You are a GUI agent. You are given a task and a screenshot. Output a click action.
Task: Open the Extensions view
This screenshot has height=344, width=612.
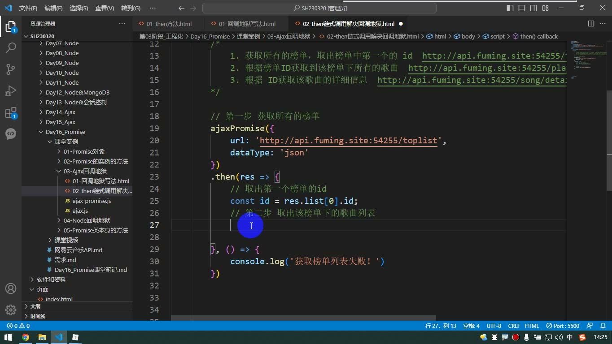11,112
